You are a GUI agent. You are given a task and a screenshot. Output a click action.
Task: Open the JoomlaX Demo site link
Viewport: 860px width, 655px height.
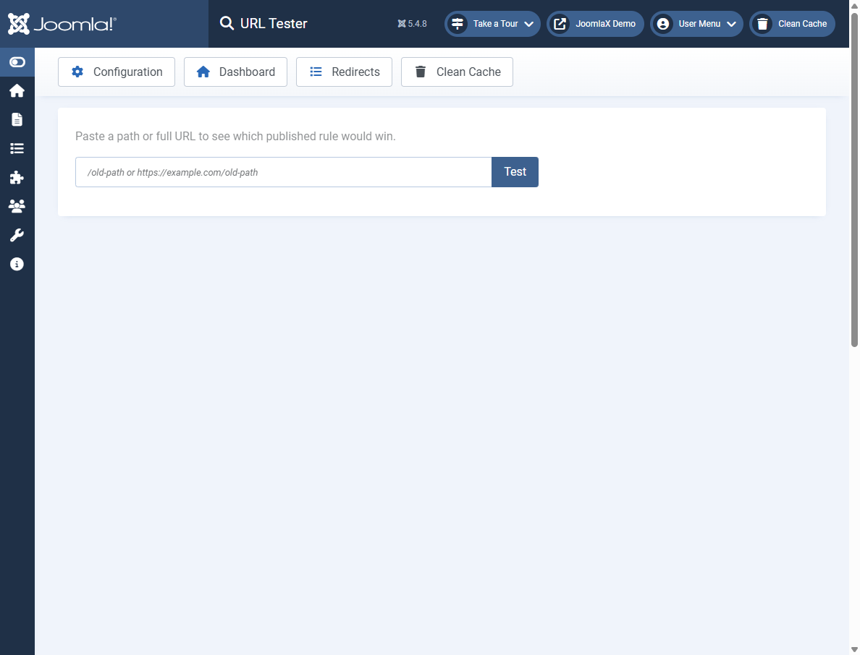coord(595,24)
